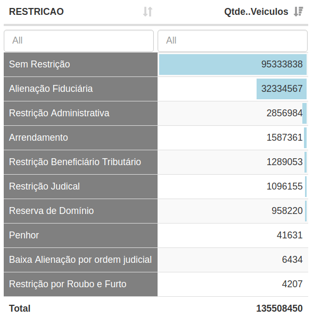The height and width of the screenshot is (326, 313).
Task: Focus the Qtde..Veiculos filter All field
Action: [x=233, y=41]
